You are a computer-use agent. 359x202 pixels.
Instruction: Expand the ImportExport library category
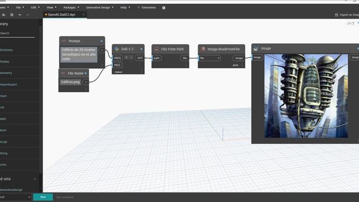[19, 84]
